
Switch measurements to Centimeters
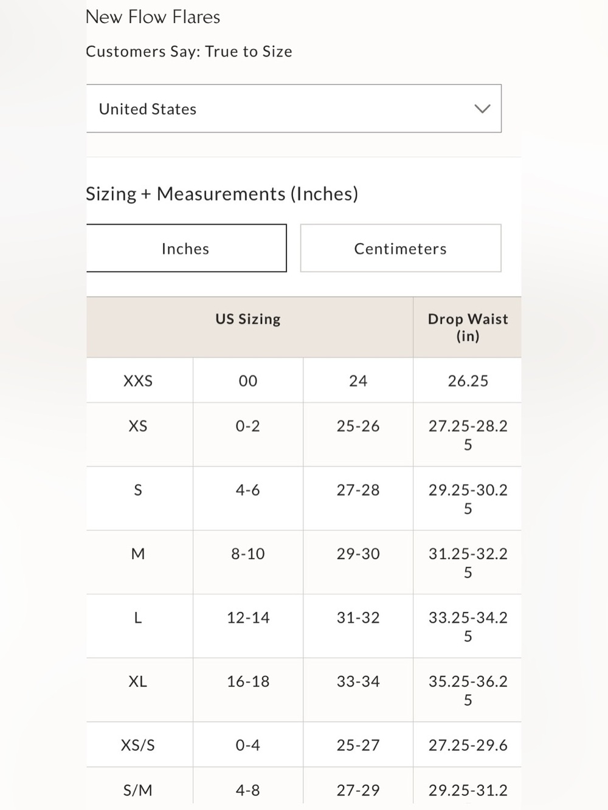coord(401,248)
